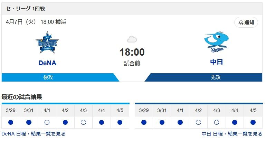Screen dimensions: 266x141
Task: Click DeNA's 3/29 loss result dot
Action: tap(11, 122)
